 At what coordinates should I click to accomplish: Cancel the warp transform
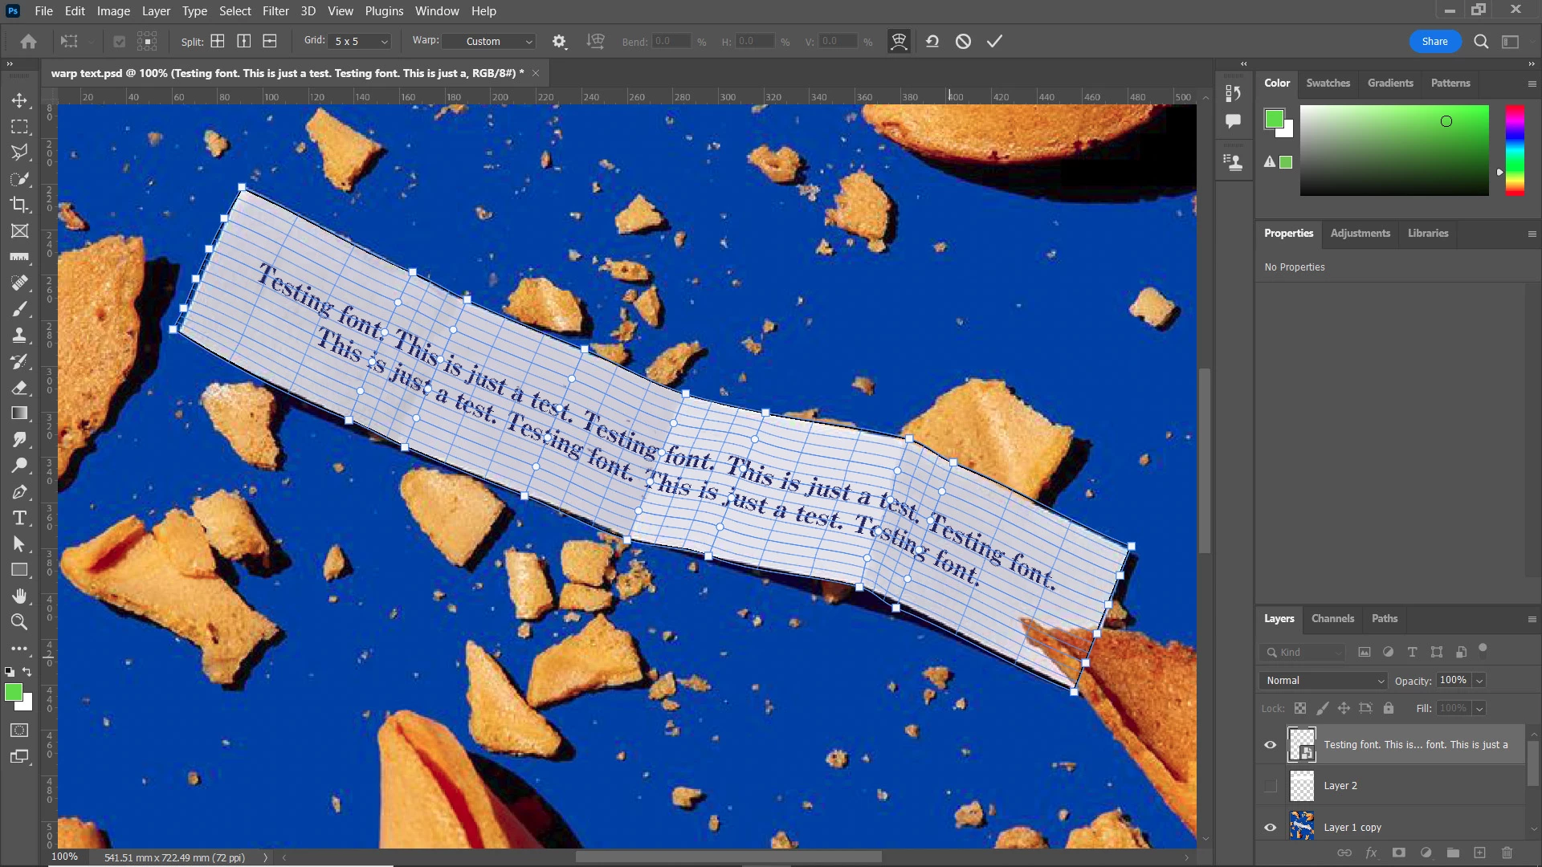963,41
